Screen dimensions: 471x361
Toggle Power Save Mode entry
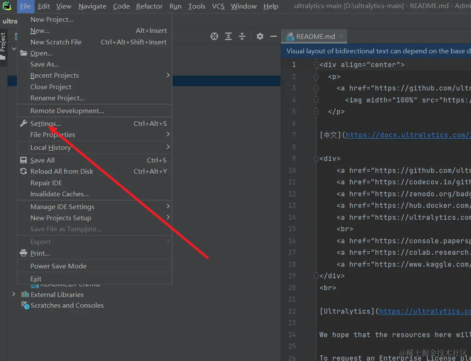point(95,266)
